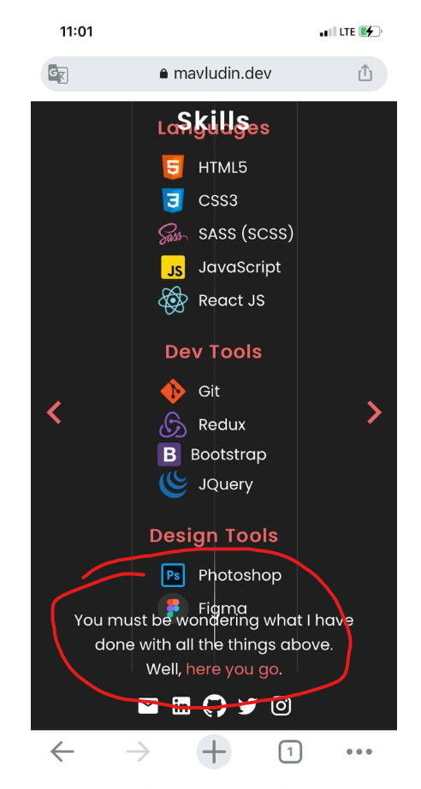
Task: Click the "Skills" page heading
Action: 213,120
